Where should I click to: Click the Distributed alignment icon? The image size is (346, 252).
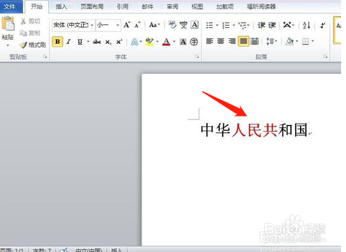coord(255,41)
